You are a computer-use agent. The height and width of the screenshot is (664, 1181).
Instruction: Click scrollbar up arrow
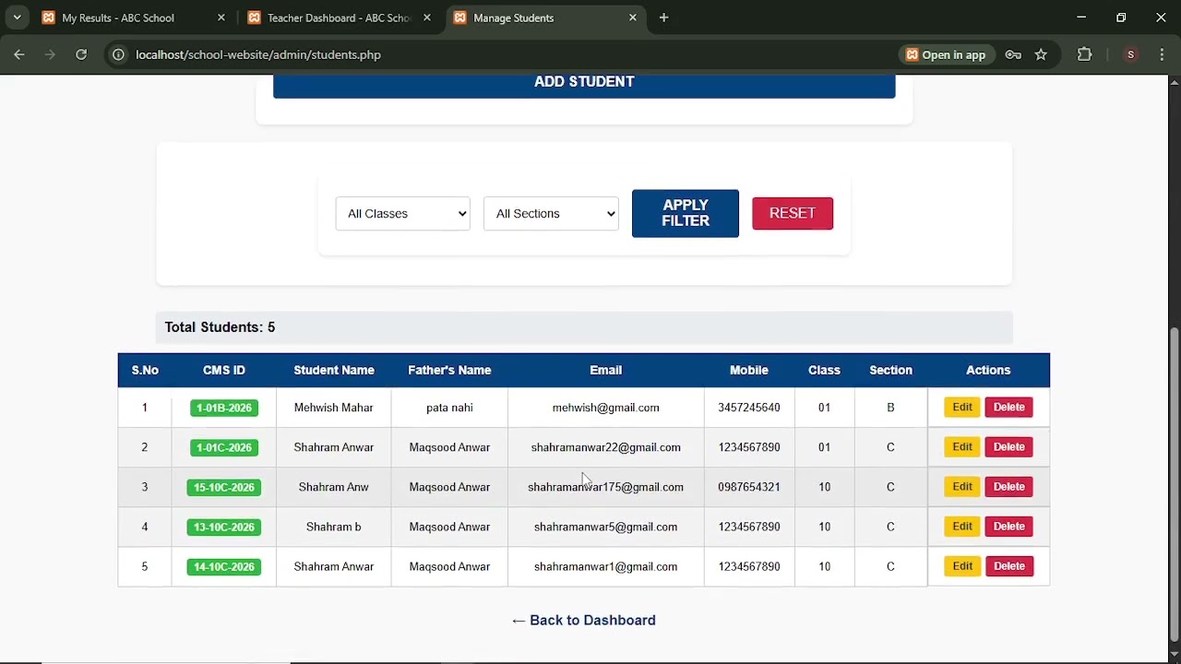click(1174, 83)
